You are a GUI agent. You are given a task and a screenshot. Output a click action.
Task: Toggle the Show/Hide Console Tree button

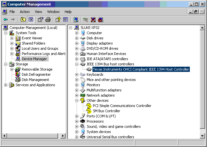(31, 20)
